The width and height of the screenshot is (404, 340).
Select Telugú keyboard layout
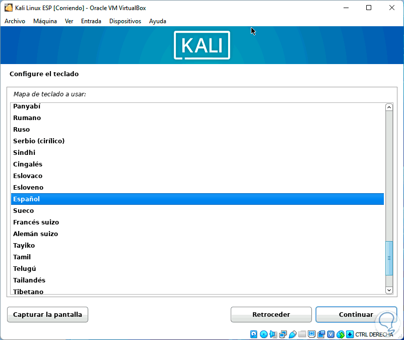click(197, 269)
